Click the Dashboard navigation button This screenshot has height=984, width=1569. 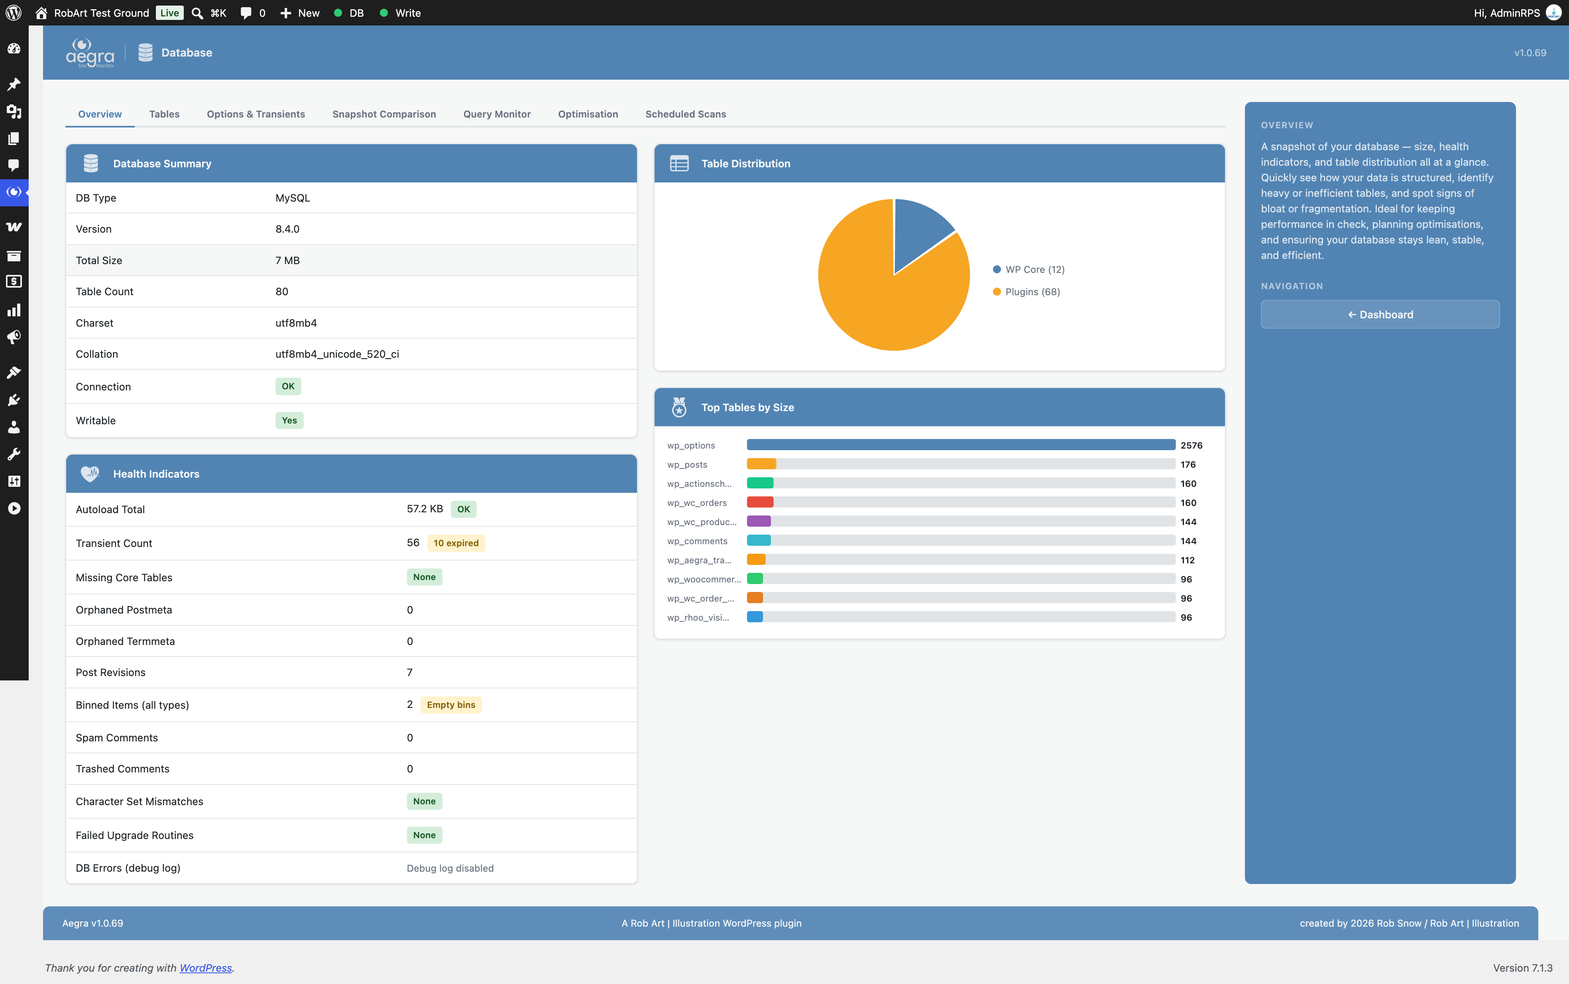tap(1380, 314)
